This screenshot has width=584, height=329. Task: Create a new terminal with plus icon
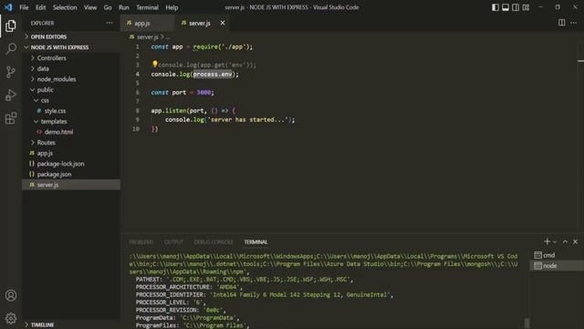pos(547,241)
